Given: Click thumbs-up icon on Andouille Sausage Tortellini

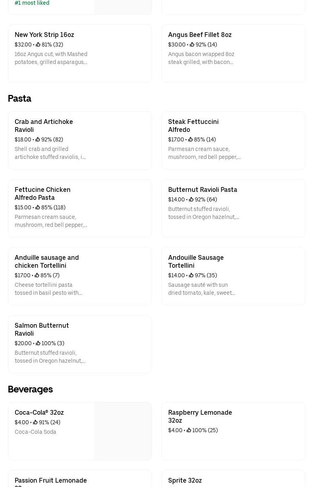Looking at the screenshot, I should (191, 276).
